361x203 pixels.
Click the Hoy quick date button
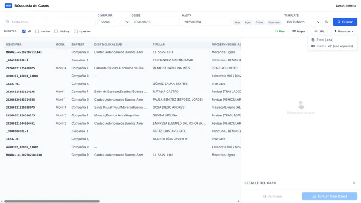(237, 22)
